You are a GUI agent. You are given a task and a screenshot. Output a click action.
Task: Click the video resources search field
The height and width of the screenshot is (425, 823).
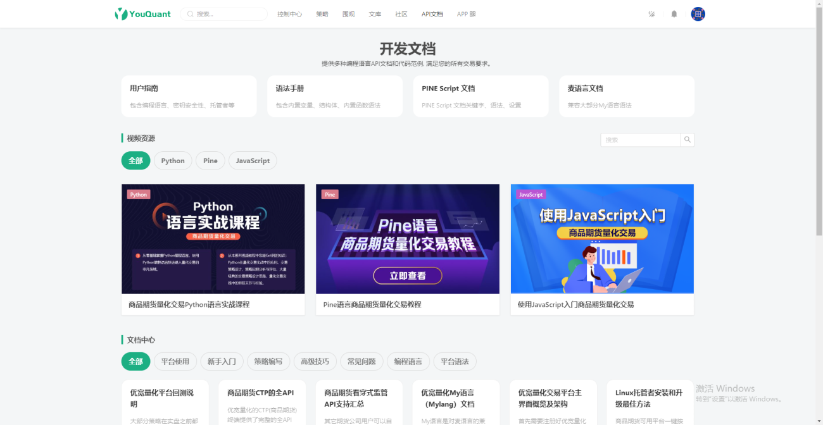(641, 140)
